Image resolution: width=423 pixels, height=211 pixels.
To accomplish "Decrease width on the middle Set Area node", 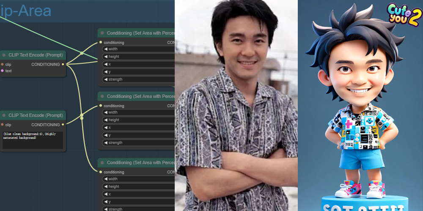I will tap(105, 112).
